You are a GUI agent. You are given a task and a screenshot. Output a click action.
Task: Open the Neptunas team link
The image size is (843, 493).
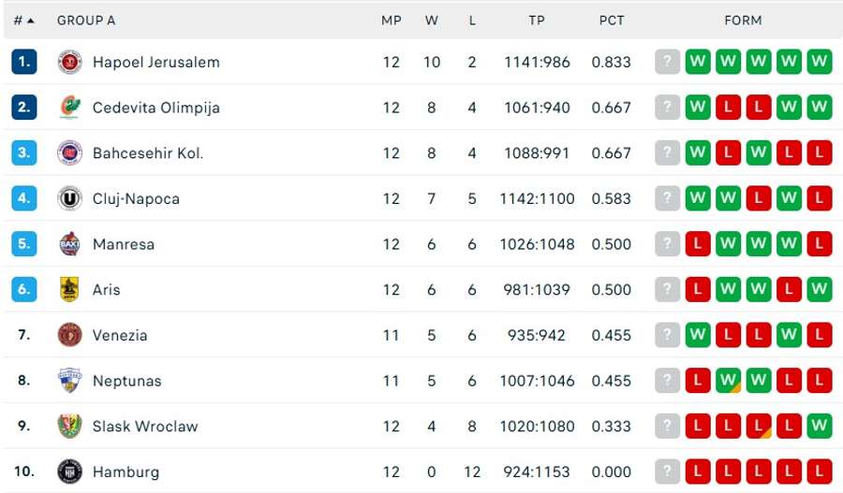(126, 381)
